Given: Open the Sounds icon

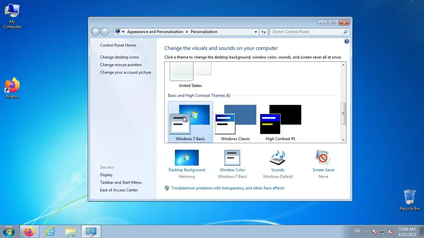Looking at the screenshot, I should [278, 158].
